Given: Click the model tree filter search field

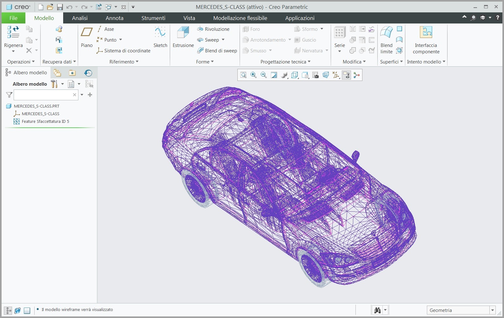Looking at the screenshot, I should pos(43,95).
